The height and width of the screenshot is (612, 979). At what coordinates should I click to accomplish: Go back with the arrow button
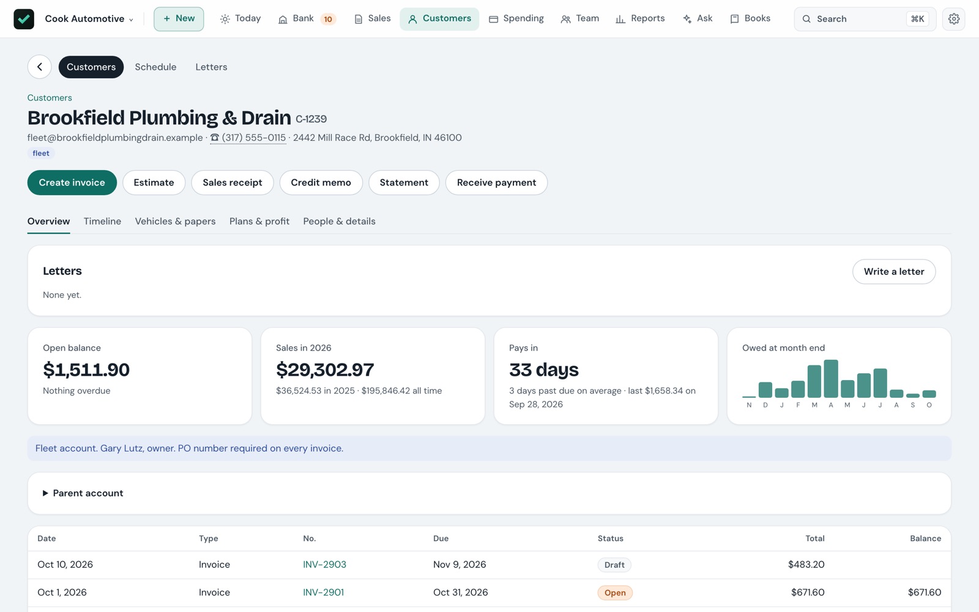click(x=40, y=67)
